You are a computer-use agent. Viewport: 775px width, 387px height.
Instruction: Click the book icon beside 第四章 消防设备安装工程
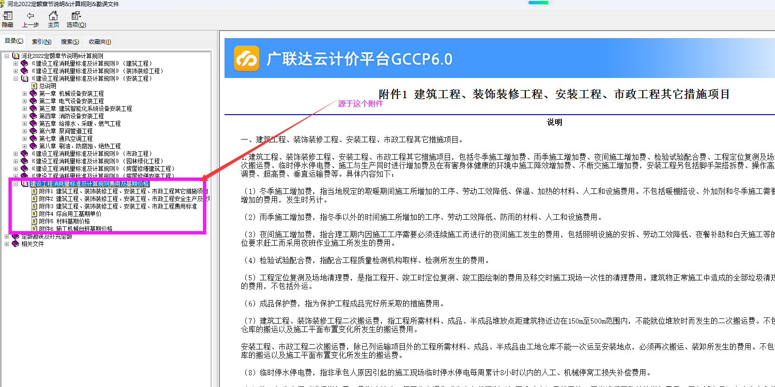[33, 116]
